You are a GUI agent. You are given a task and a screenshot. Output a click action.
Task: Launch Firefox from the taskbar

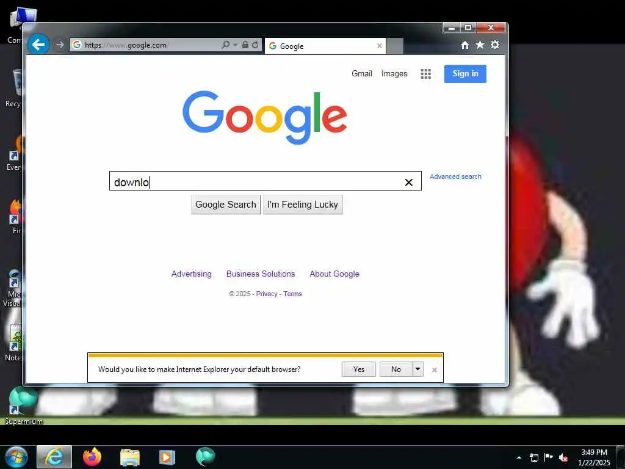pos(92,457)
